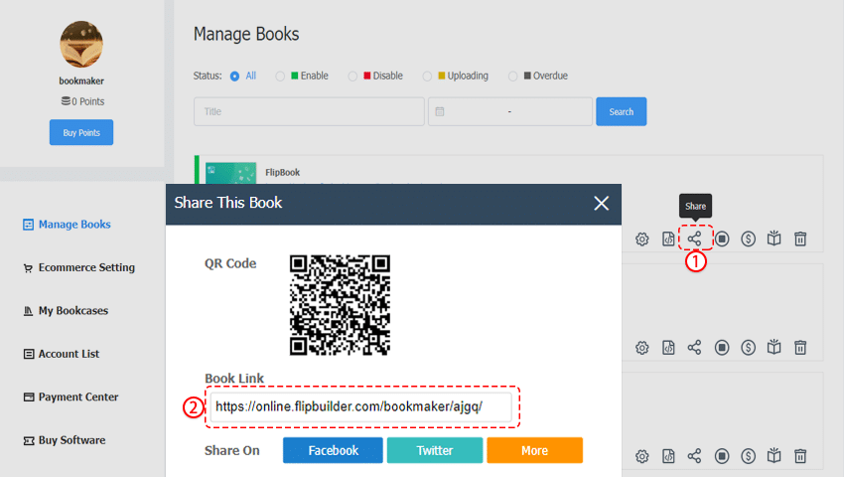Click trash icon in the bottom book row
Image resolution: width=844 pixels, height=477 pixels.
(800, 456)
